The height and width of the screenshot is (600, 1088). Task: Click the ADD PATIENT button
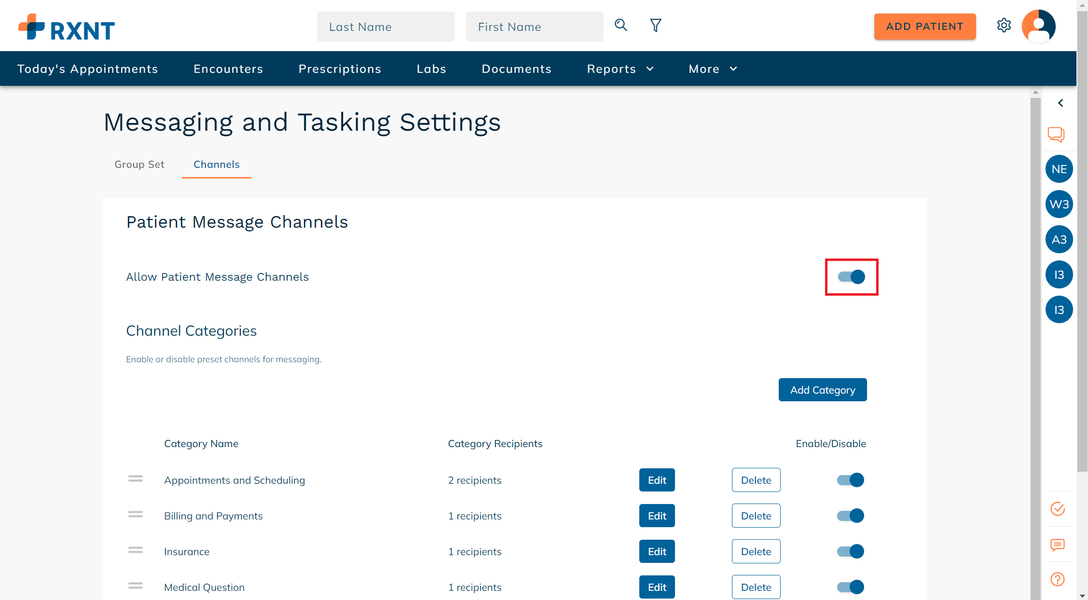pyautogui.click(x=925, y=27)
